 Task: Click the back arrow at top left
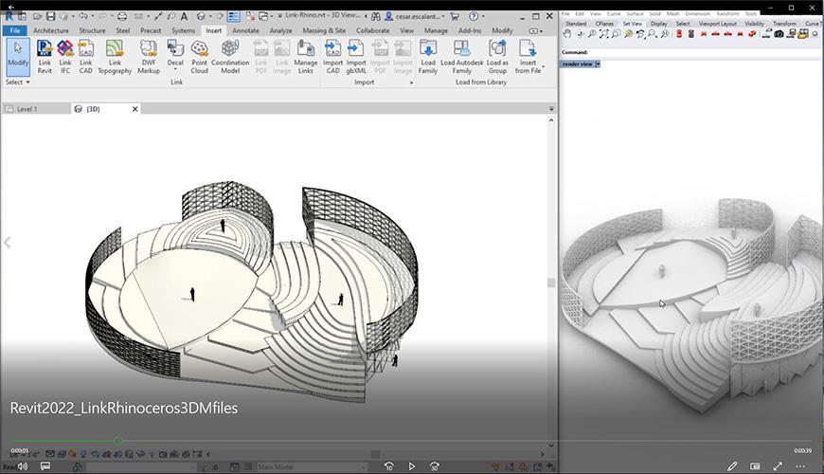[x=11, y=7]
